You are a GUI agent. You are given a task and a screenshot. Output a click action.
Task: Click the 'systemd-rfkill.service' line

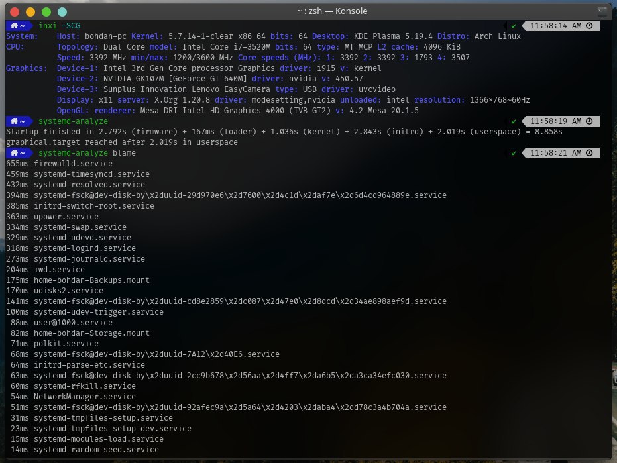[x=73, y=386]
